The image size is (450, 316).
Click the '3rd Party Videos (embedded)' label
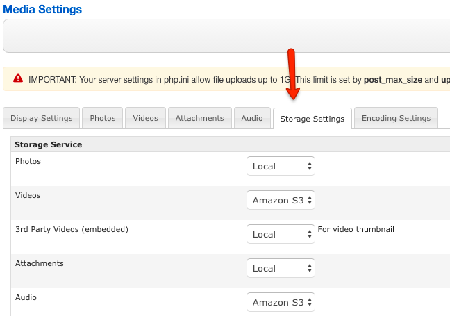[72, 229]
